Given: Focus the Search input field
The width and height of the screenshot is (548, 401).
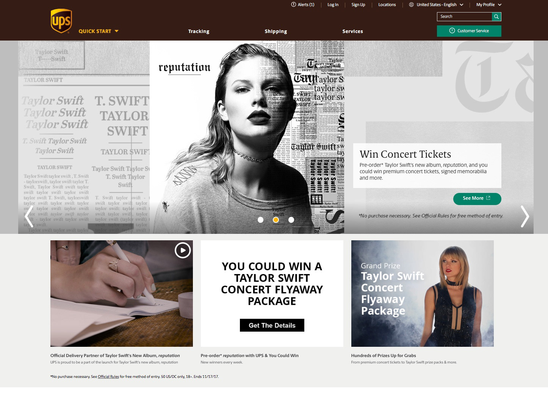Looking at the screenshot, I should click(464, 17).
